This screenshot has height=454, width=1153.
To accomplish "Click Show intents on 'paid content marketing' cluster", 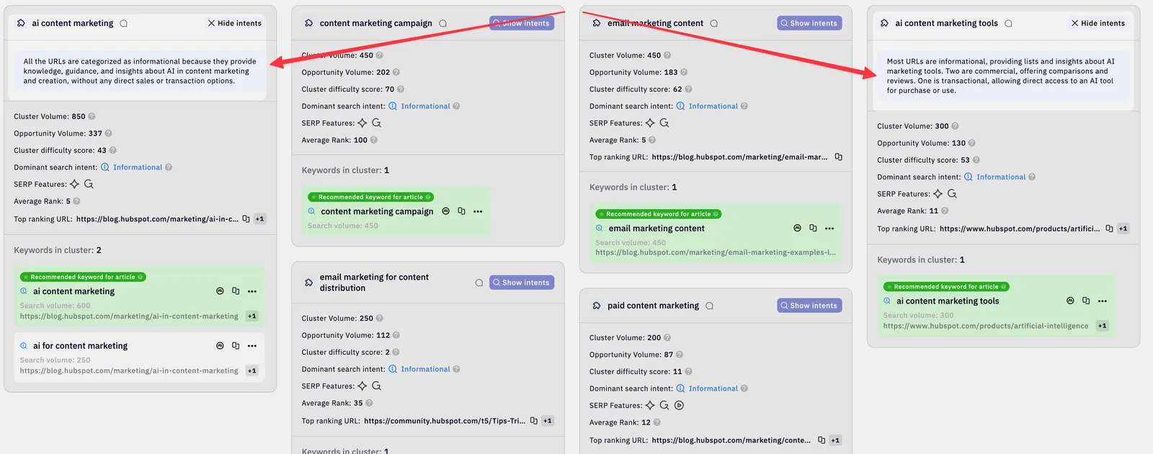I will [809, 306].
